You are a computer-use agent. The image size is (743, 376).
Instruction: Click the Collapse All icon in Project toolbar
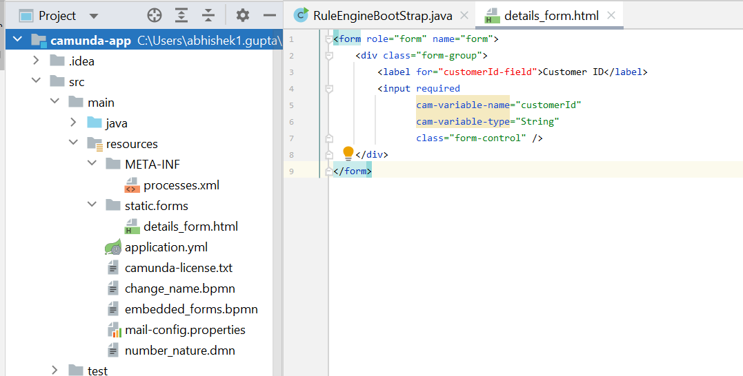point(208,16)
